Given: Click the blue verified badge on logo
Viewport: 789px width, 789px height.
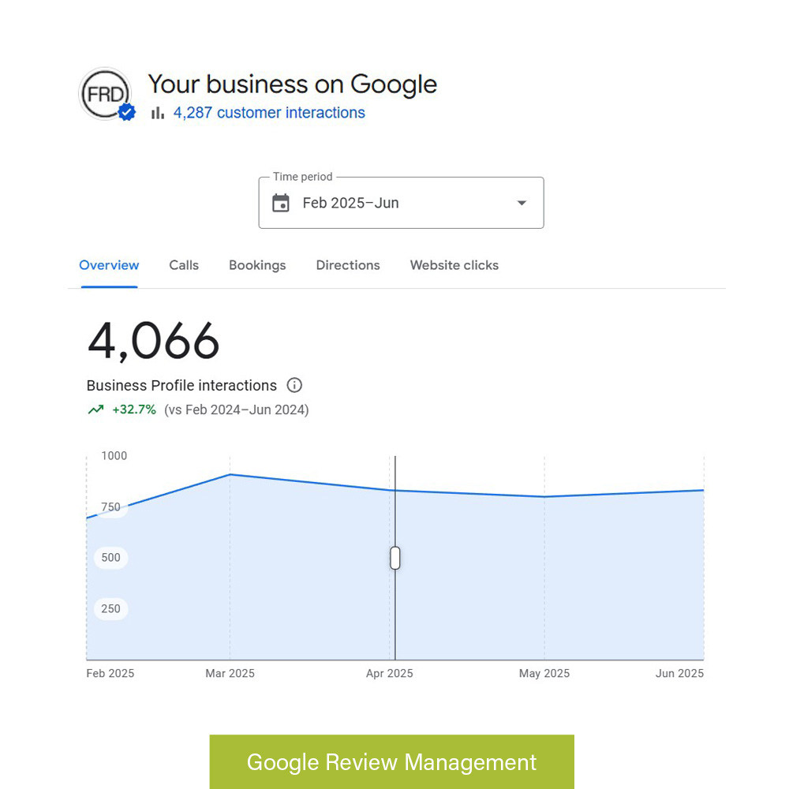Looking at the screenshot, I should [126, 112].
